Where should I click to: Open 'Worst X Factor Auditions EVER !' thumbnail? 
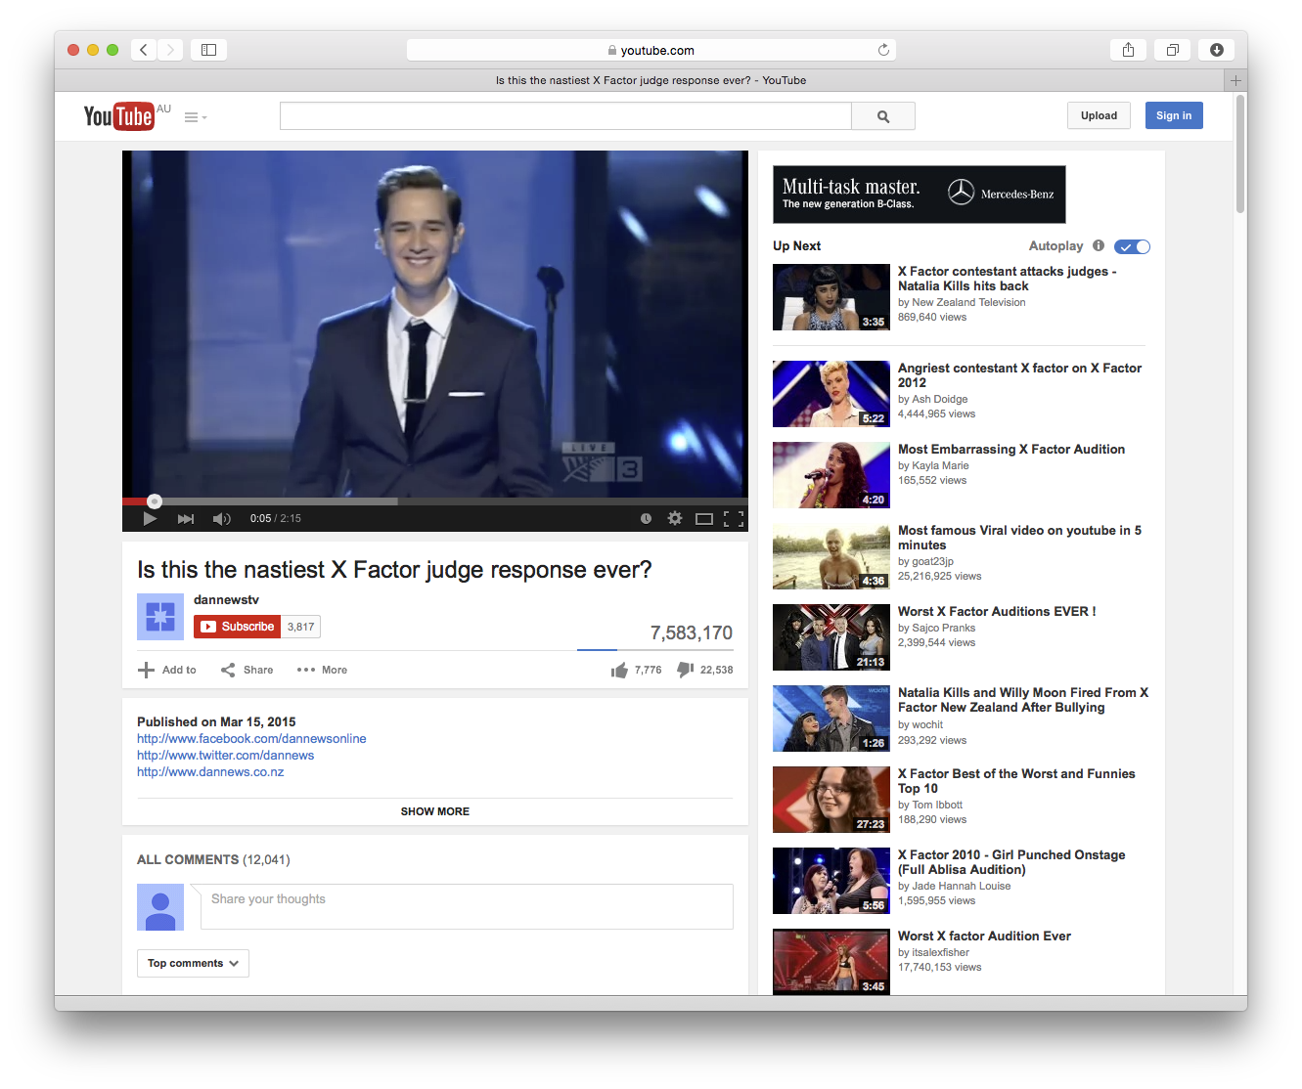pos(831,637)
